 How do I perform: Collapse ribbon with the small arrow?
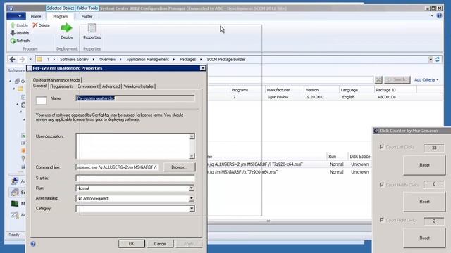pos(431,16)
